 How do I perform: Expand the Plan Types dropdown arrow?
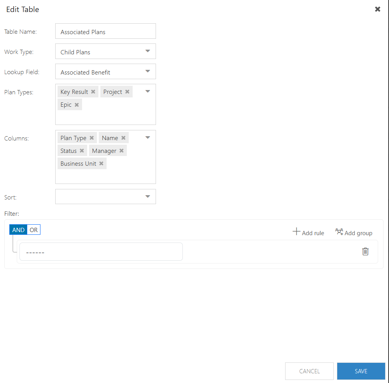click(x=147, y=92)
